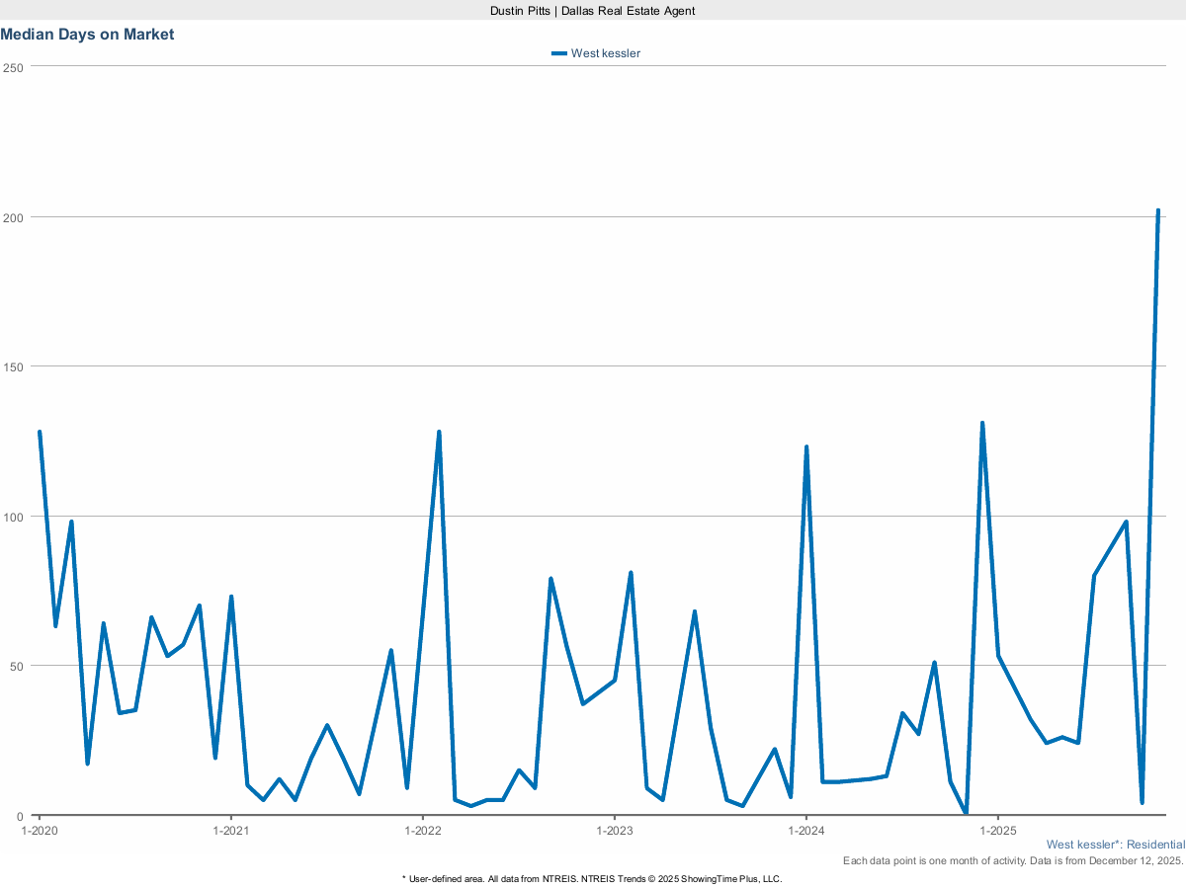Select the Median Days on Market chart title
The width and height of the screenshot is (1186, 889).
87,34
